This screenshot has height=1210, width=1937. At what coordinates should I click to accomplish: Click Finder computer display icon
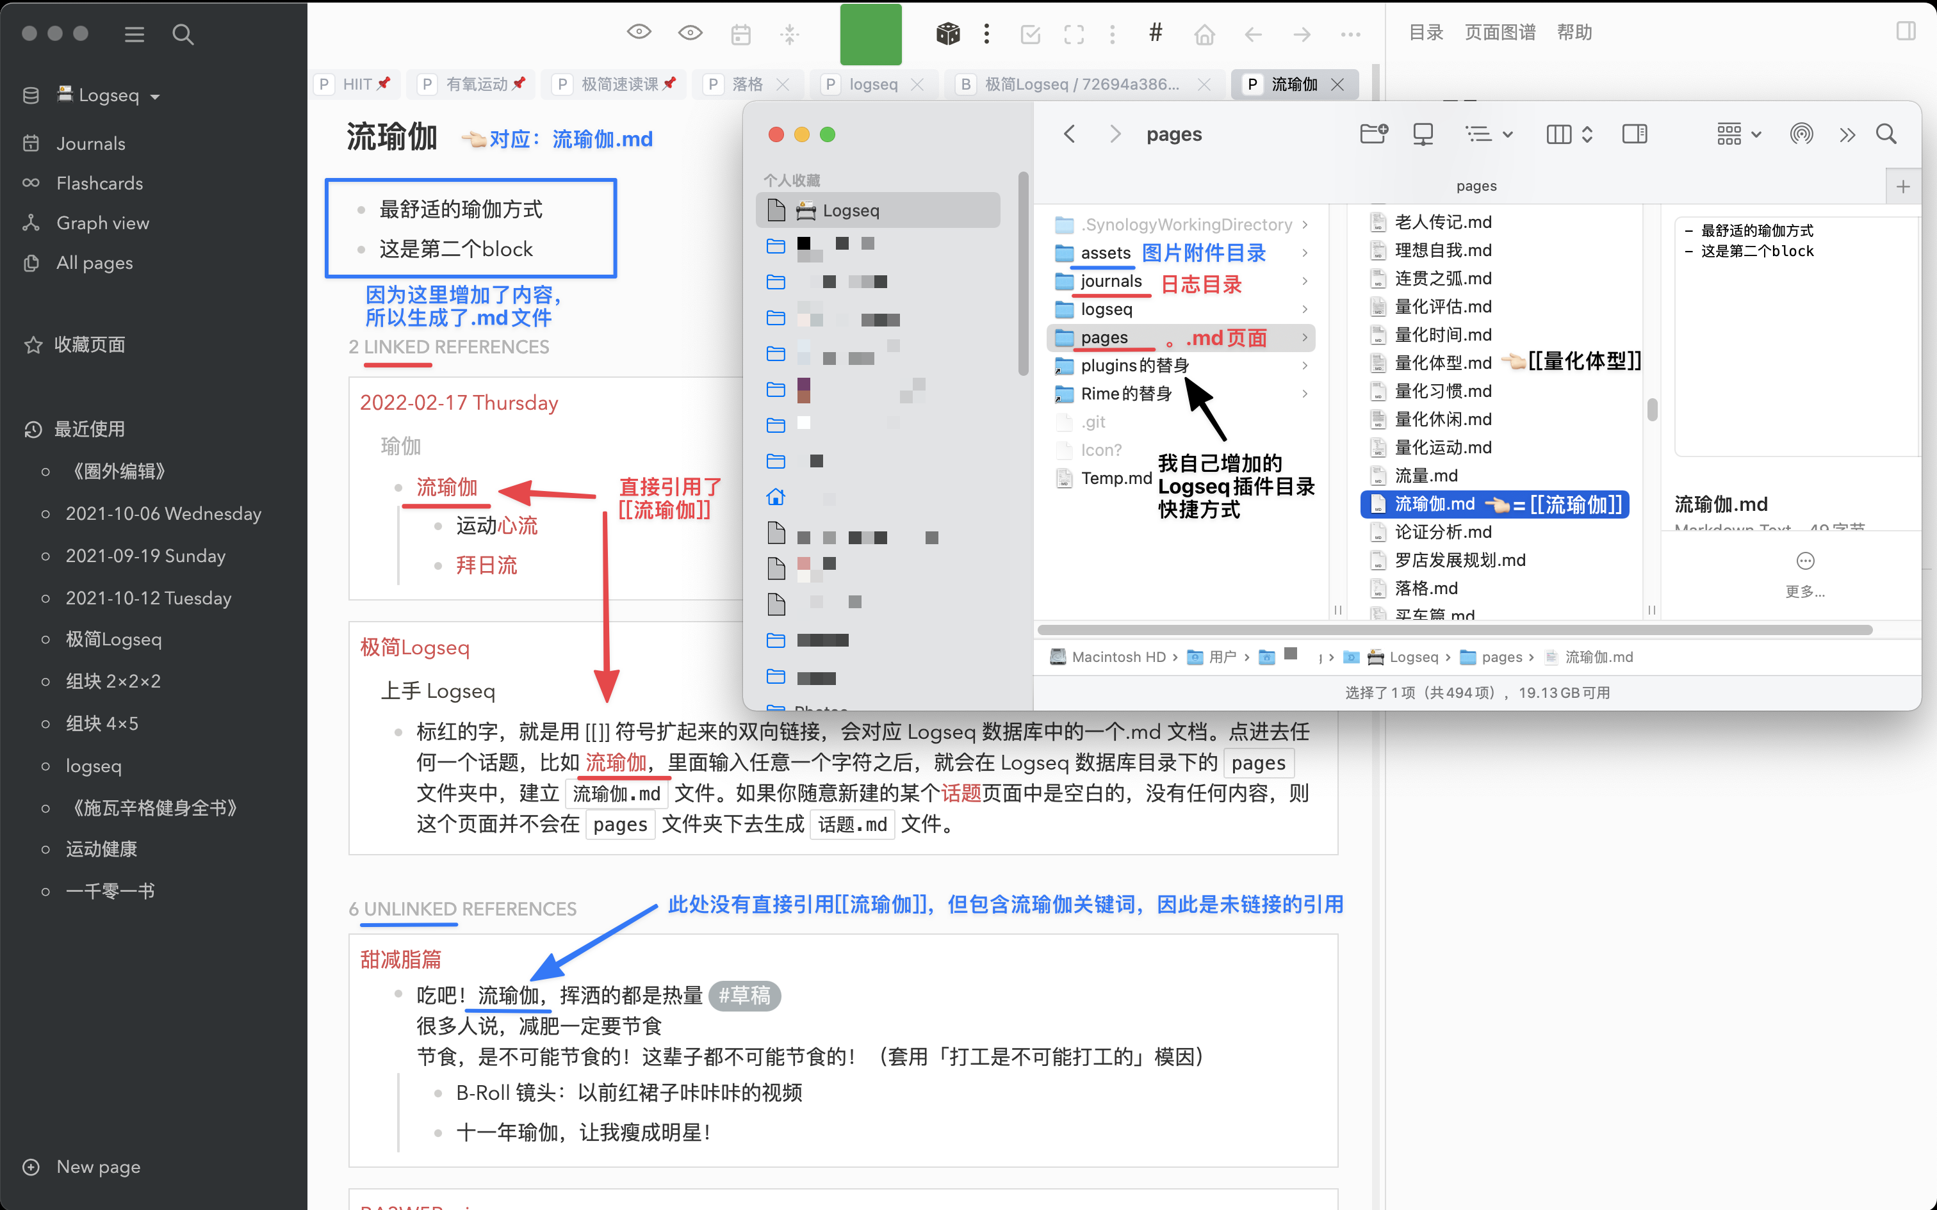click(x=1423, y=134)
